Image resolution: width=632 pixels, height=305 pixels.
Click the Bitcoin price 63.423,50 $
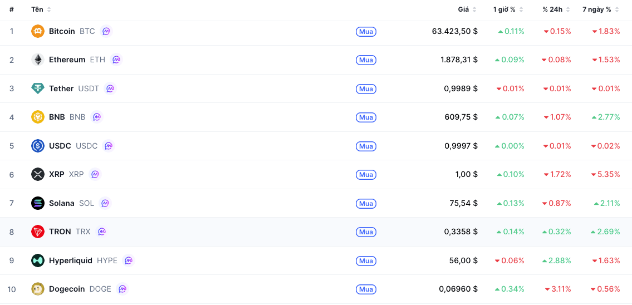point(455,31)
